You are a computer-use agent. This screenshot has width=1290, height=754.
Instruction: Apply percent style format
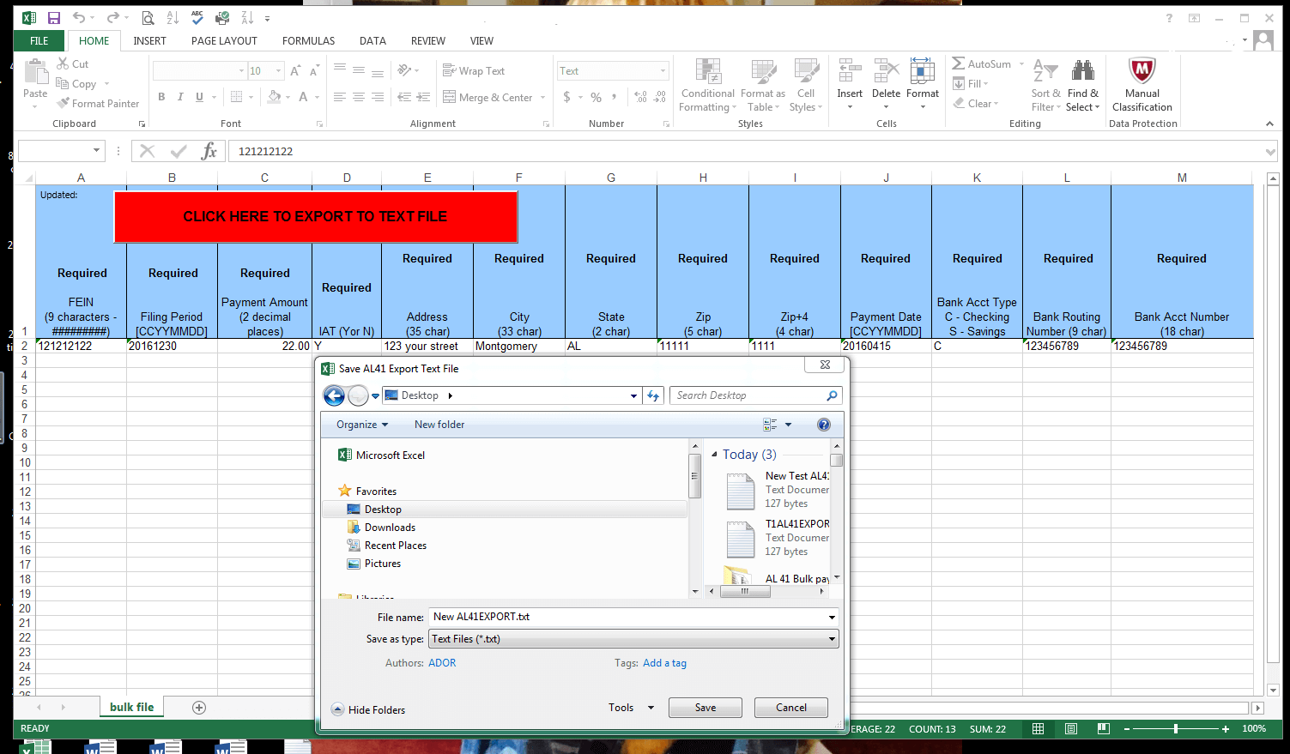click(x=596, y=97)
